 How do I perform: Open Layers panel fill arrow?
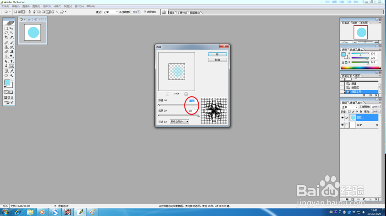[379, 111]
